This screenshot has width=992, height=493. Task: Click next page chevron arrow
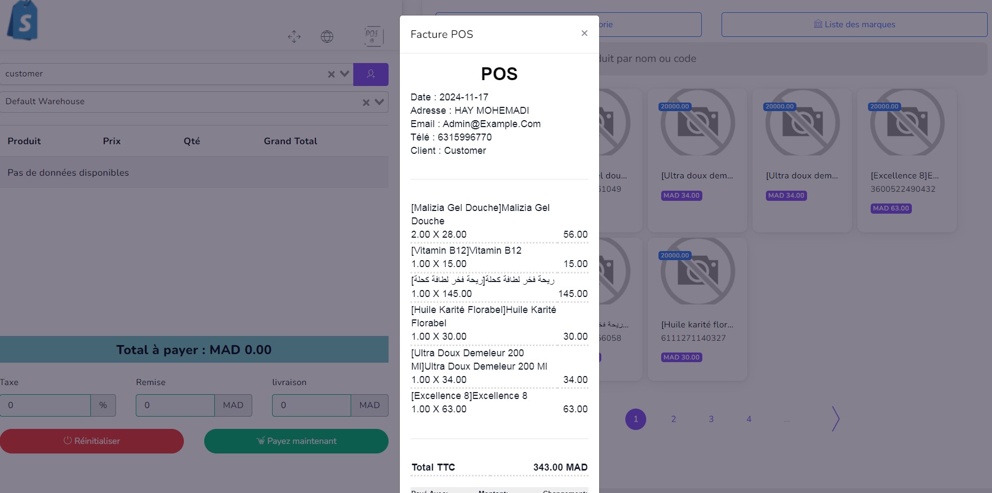point(836,419)
